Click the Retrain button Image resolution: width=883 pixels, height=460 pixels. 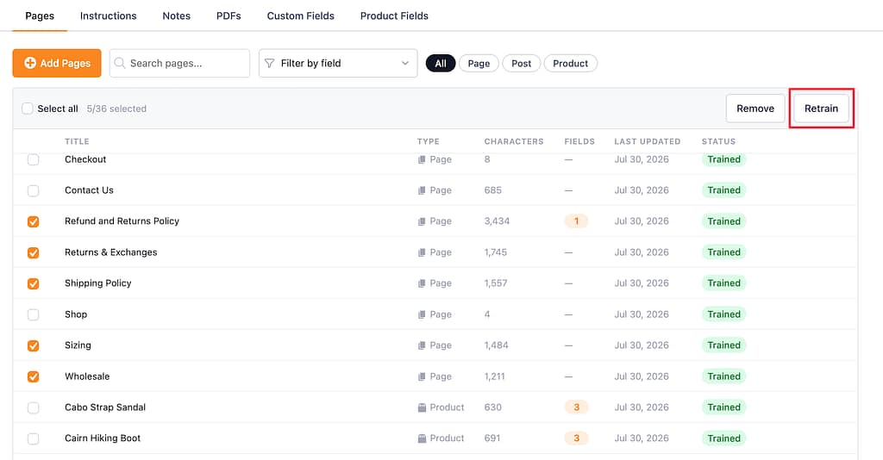[x=821, y=109]
